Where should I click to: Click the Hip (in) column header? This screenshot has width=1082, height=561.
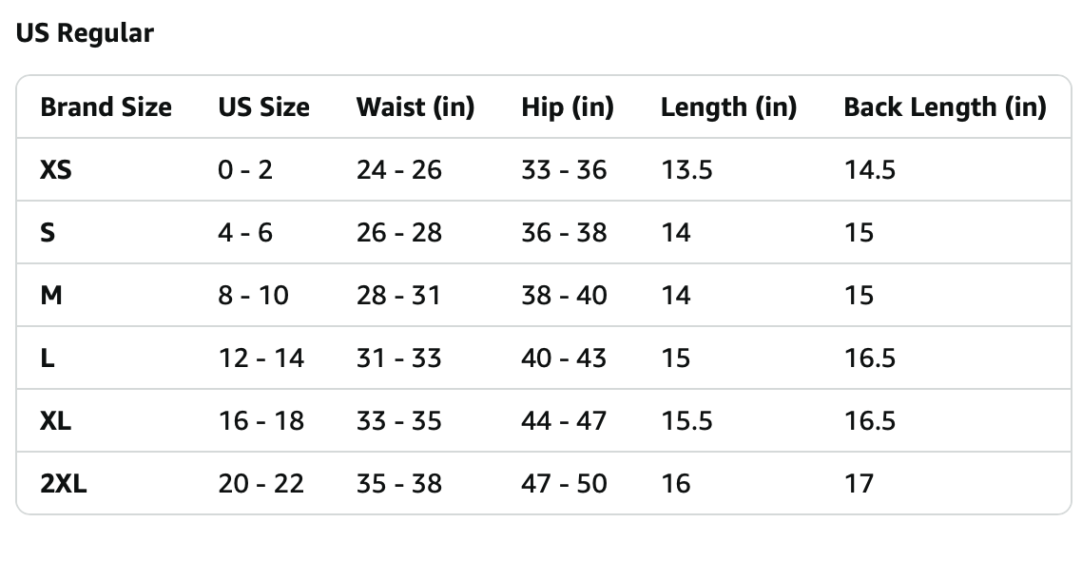coord(567,107)
